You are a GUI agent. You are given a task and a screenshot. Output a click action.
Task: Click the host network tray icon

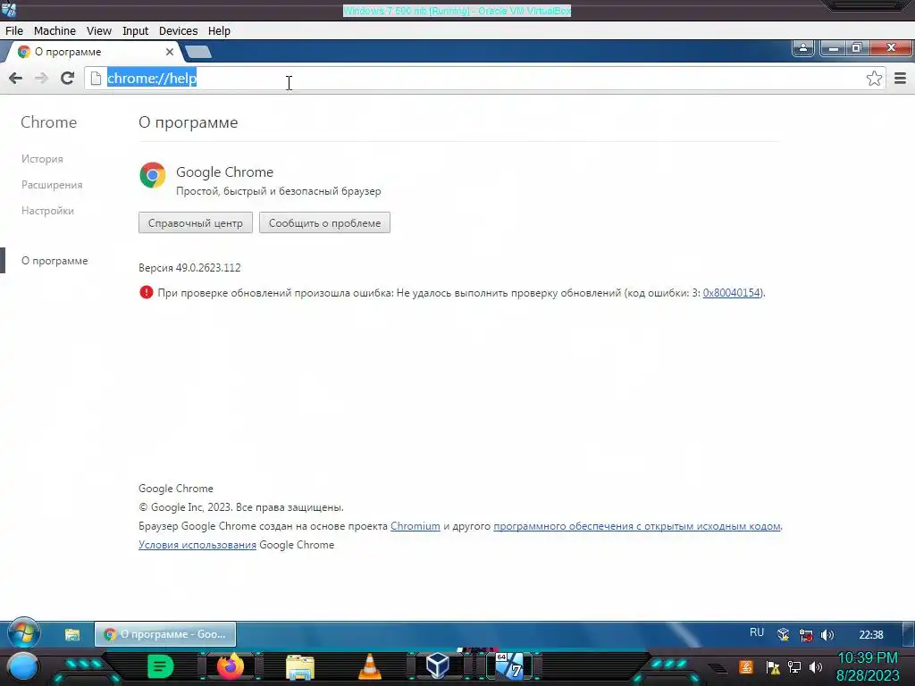794,666
